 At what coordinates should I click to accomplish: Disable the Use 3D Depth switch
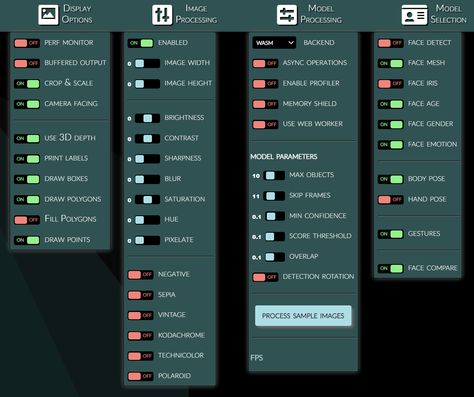point(27,138)
